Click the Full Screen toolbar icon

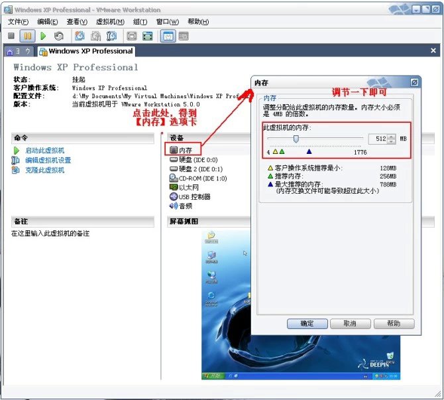click(x=132, y=36)
